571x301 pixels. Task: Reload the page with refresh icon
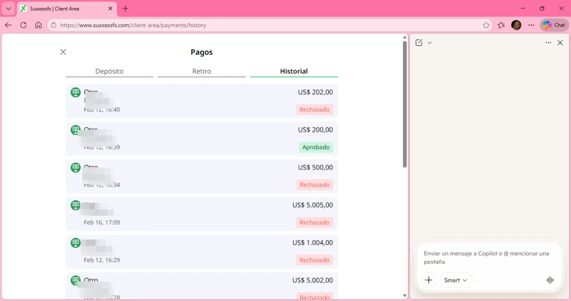click(x=23, y=25)
